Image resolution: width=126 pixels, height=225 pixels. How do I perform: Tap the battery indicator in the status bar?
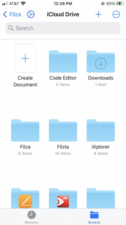(x=120, y=4)
